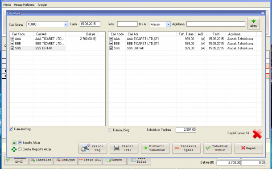Click right list Açıklama column header
The height and width of the screenshot is (169, 272).
pyautogui.click(x=241, y=34)
